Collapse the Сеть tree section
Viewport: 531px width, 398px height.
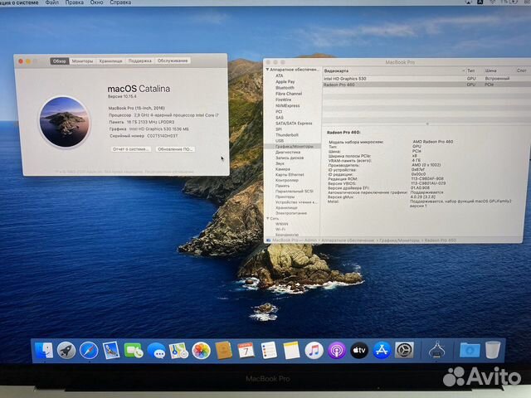267,219
